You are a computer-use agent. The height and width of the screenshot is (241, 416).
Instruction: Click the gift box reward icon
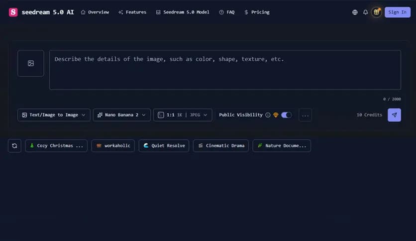(x=376, y=12)
